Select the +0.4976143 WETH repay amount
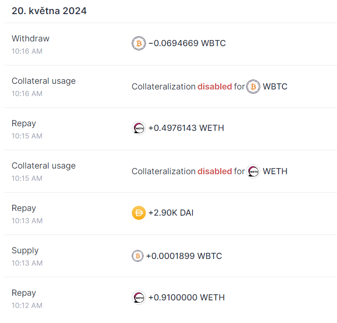This screenshot has height=323, width=337. coord(186,128)
